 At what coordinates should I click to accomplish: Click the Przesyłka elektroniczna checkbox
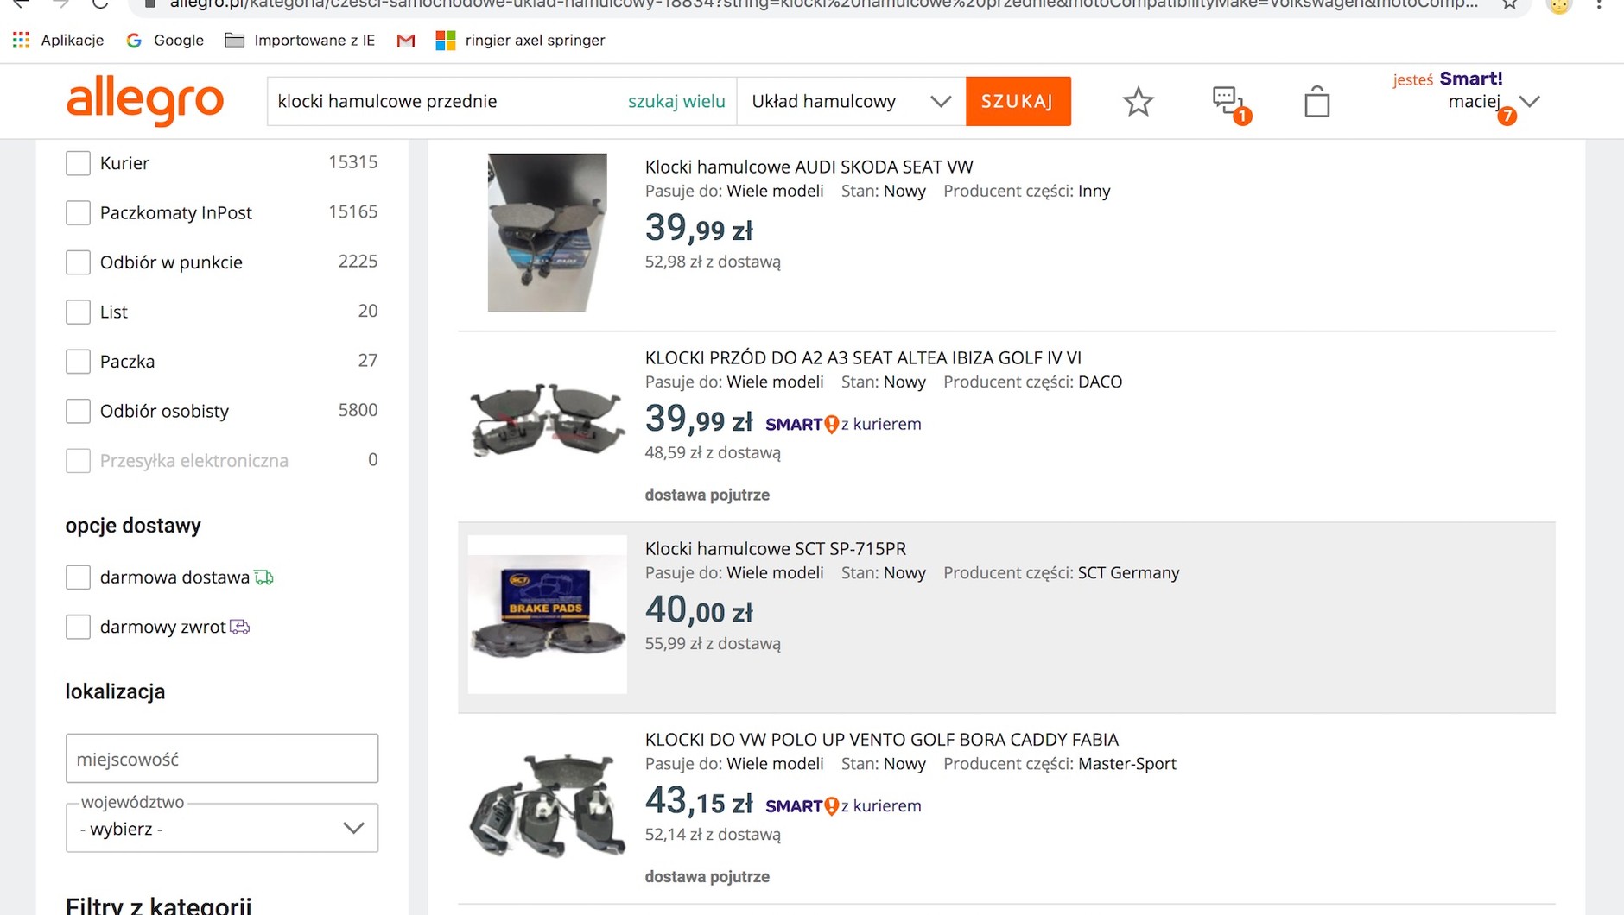coord(78,461)
